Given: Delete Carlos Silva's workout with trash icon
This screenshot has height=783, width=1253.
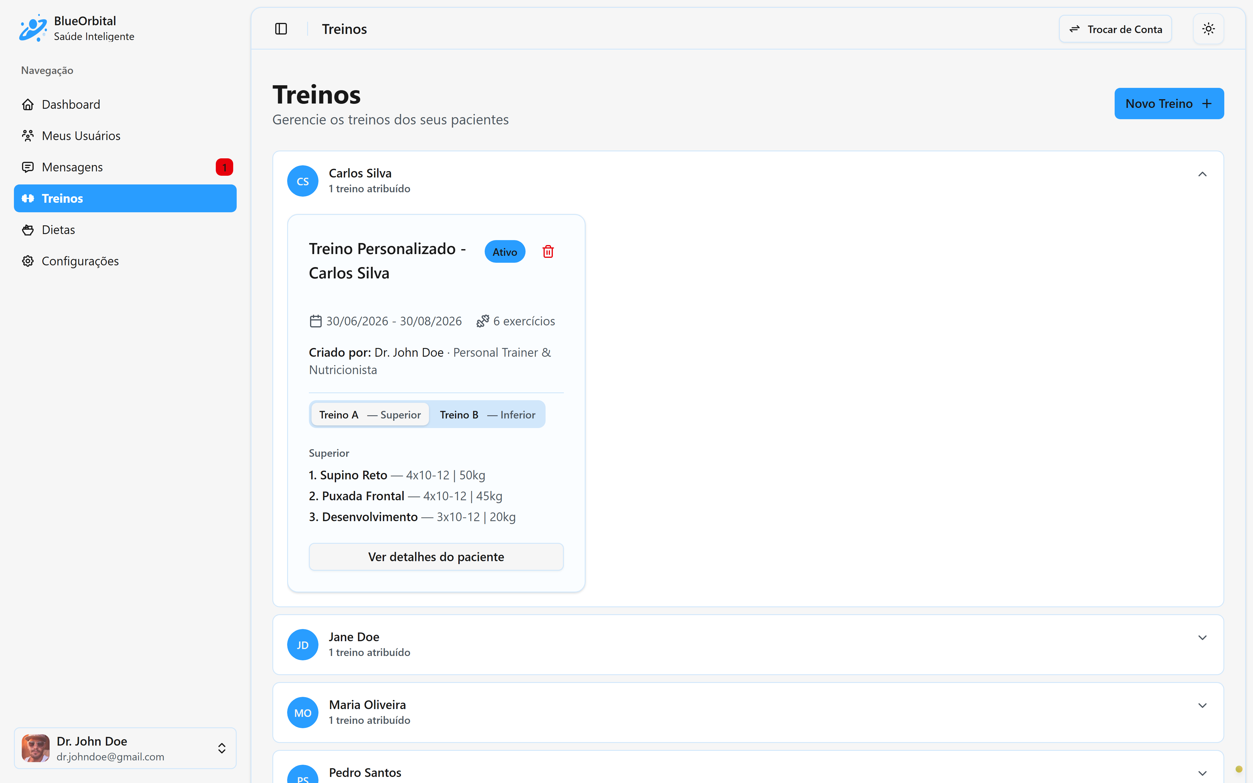Looking at the screenshot, I should point(548,252).
